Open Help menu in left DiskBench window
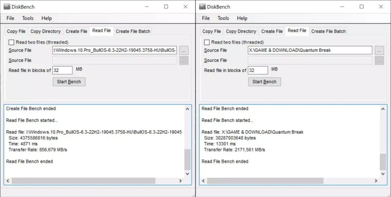Viewport: 391px width, 197px height. [46, 18]
